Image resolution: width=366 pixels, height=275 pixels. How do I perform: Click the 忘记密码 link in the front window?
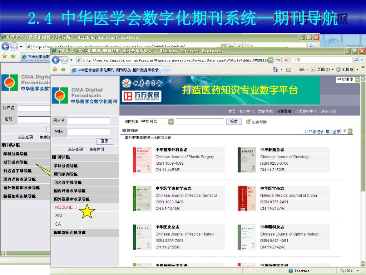75,149
